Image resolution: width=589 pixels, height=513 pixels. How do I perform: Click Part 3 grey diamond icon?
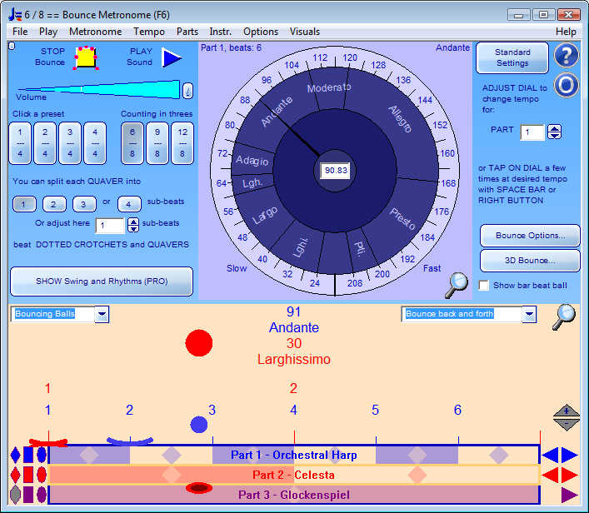[15, 495]
